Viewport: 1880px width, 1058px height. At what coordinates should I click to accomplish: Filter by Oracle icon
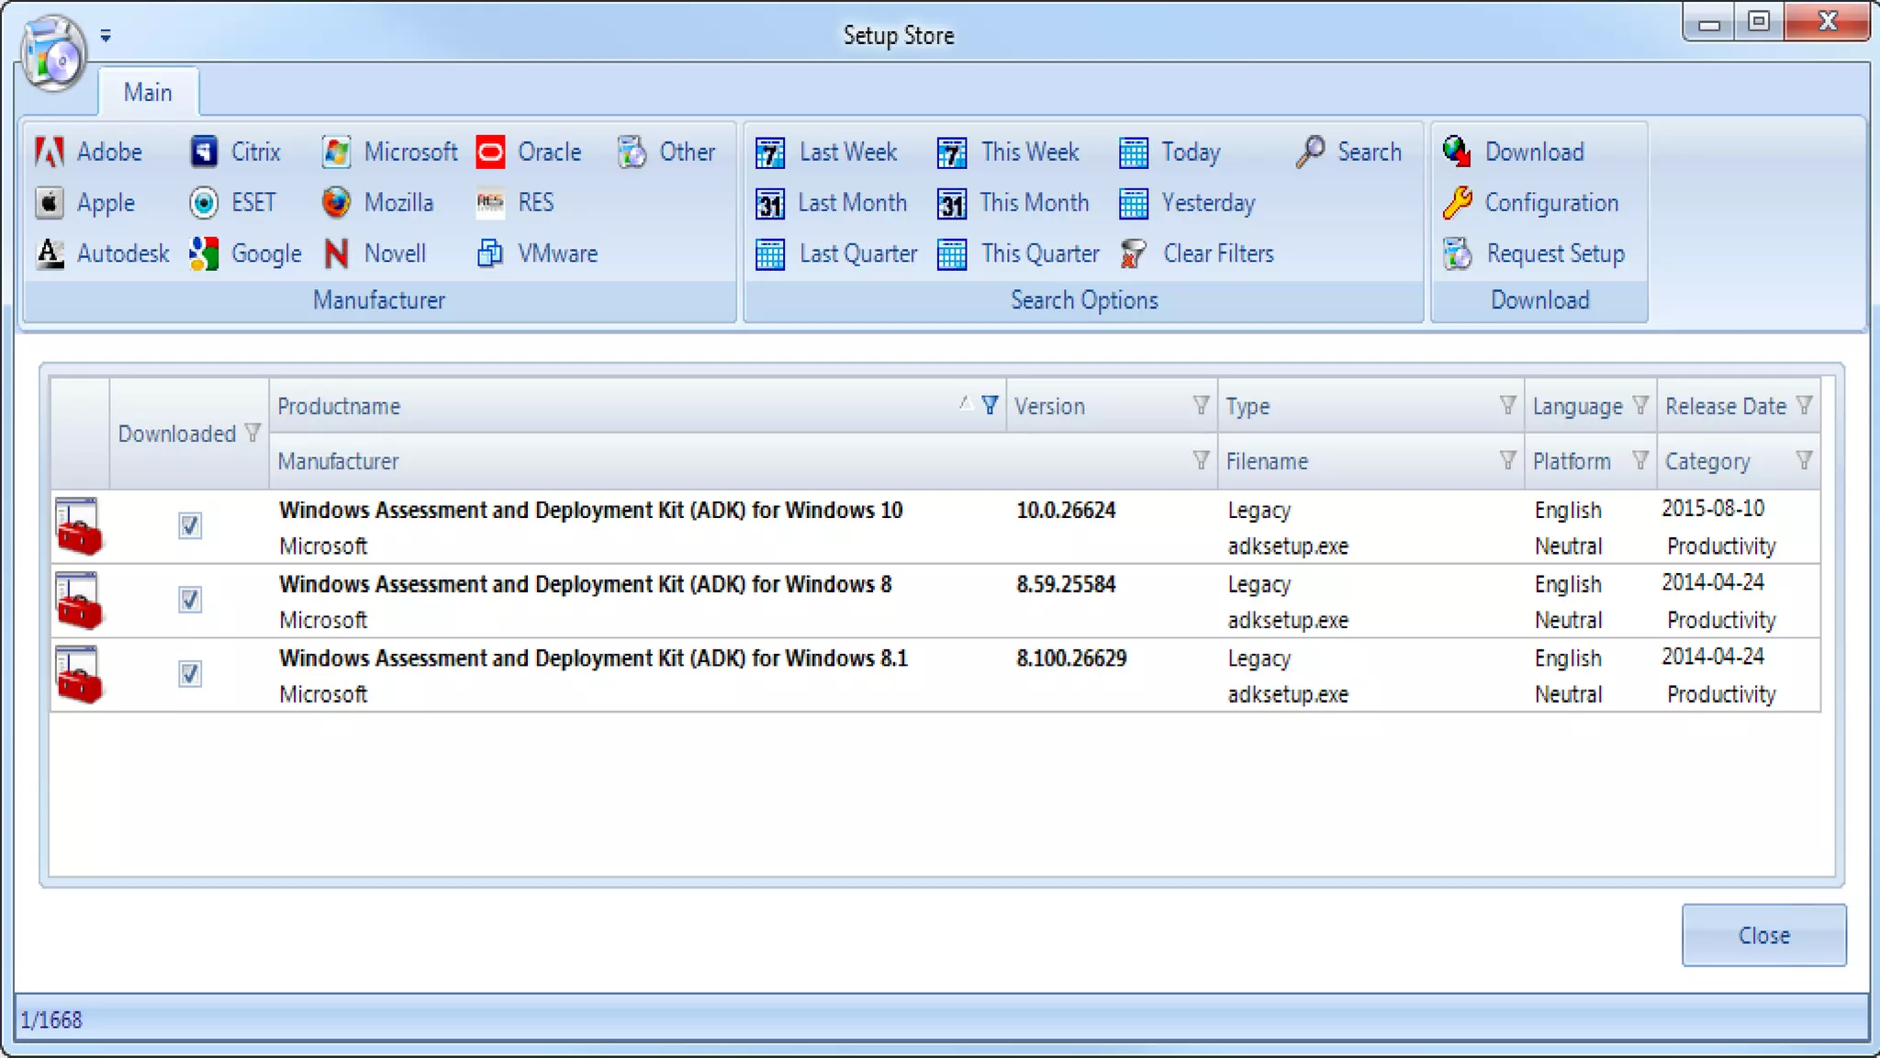point(490,152)
